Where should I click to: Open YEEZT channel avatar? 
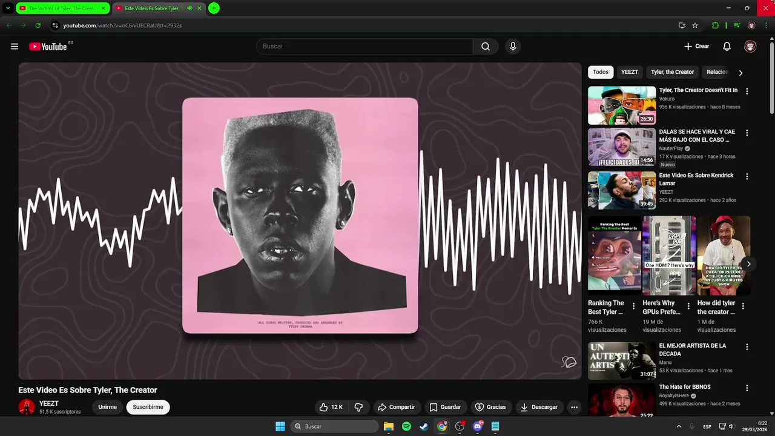tap(27, 407)
